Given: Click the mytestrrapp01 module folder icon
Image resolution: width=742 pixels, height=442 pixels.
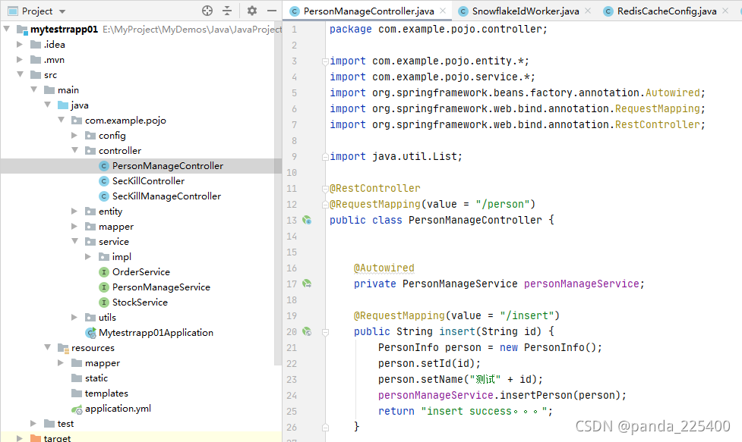Looking at the screenshot, I should [22, 30].
